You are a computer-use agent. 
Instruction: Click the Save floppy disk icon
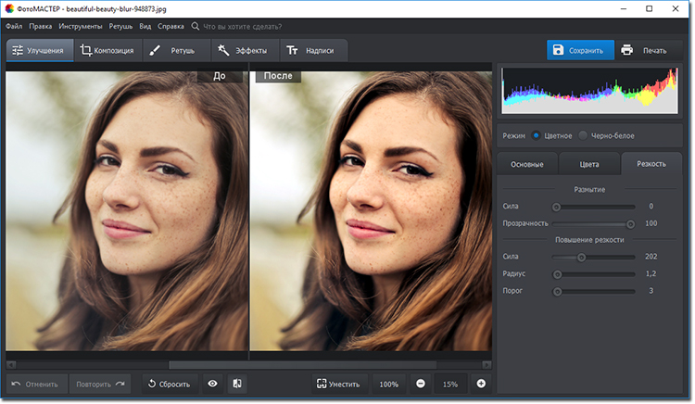(558, 50)
